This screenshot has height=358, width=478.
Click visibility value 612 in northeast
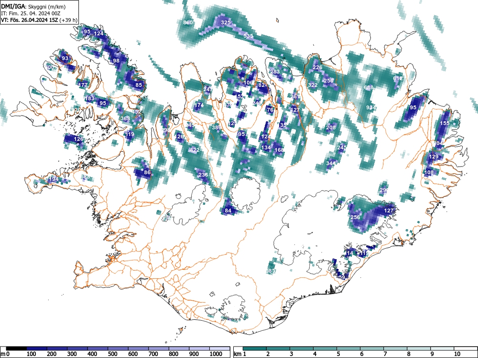[x=398, y=78]
